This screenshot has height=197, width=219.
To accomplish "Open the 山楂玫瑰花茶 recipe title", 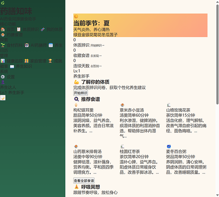I will pyautogui.click(x=178, y=110).
